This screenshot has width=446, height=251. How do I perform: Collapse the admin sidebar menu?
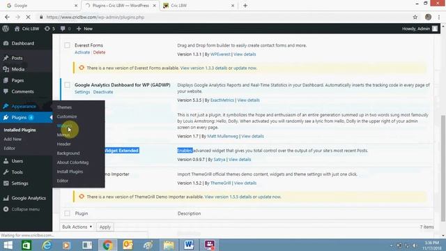click(x=25, y=209)
